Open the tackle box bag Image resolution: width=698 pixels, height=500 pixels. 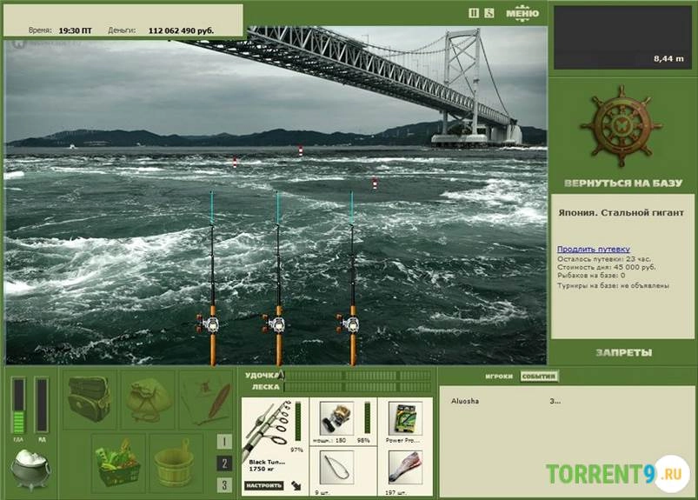click(x=88, y=399)
